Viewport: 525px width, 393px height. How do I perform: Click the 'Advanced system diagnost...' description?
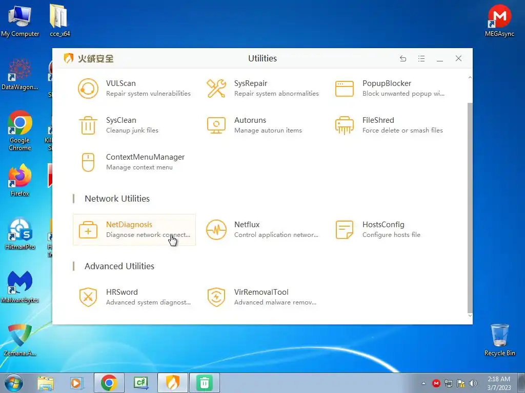pyautogui.click(x=148, y=302)
